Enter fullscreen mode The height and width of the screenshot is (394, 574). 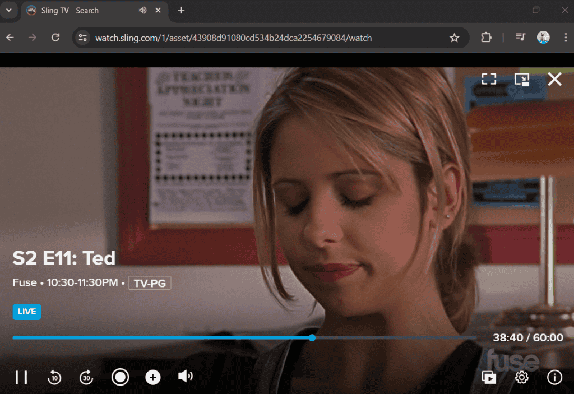(489, 78)
